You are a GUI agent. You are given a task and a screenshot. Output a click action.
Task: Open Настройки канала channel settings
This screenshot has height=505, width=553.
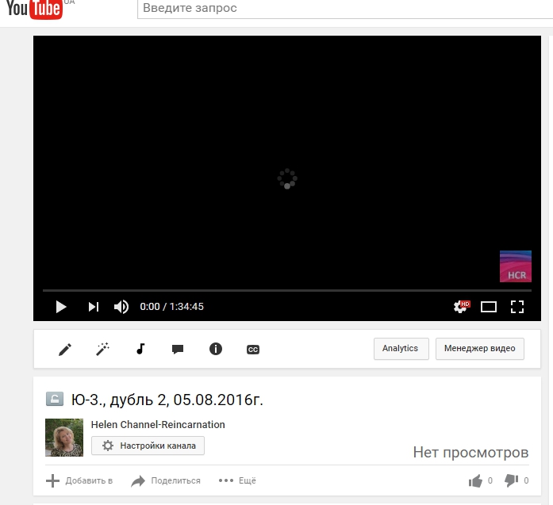tap(148, 446)
